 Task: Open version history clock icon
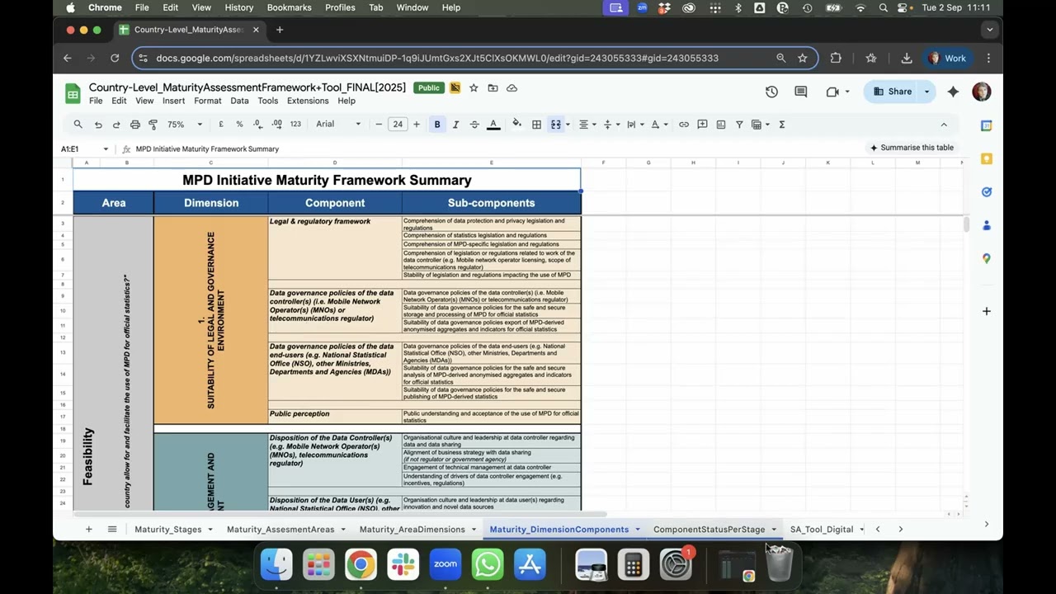coord(771,92)
